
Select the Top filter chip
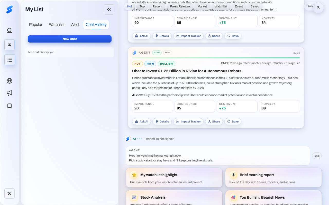(142, 6)
